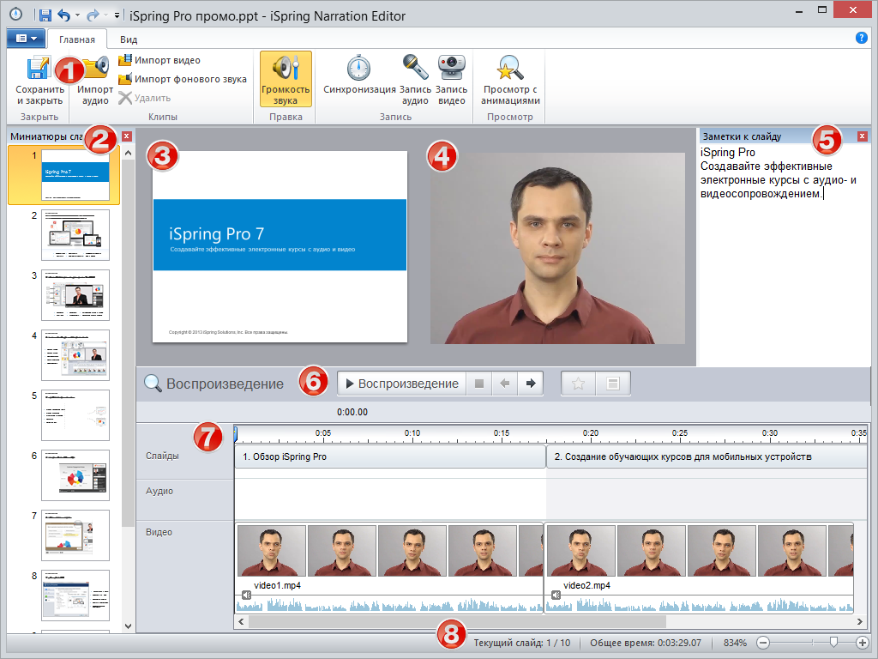Toggle the speaker icon on video1.mp4
Image resolution: width=878 pixels, height=659 pixels.
pyautogui.click(x=246, y=595)
